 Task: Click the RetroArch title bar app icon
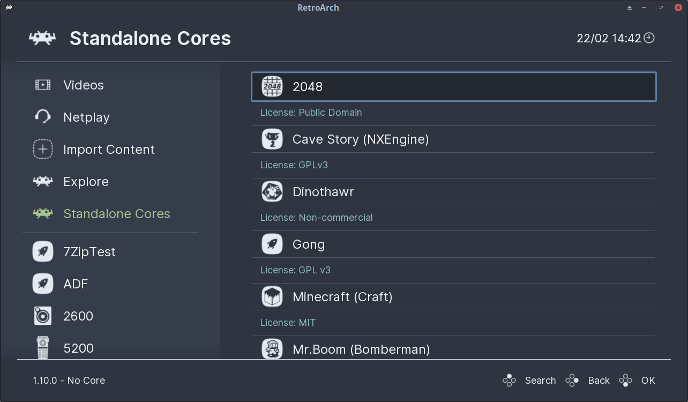click(x=9, y=8)
